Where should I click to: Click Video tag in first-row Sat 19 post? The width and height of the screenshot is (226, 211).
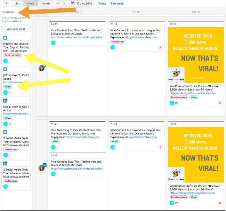pyautogui.click(x=194, y=97)
